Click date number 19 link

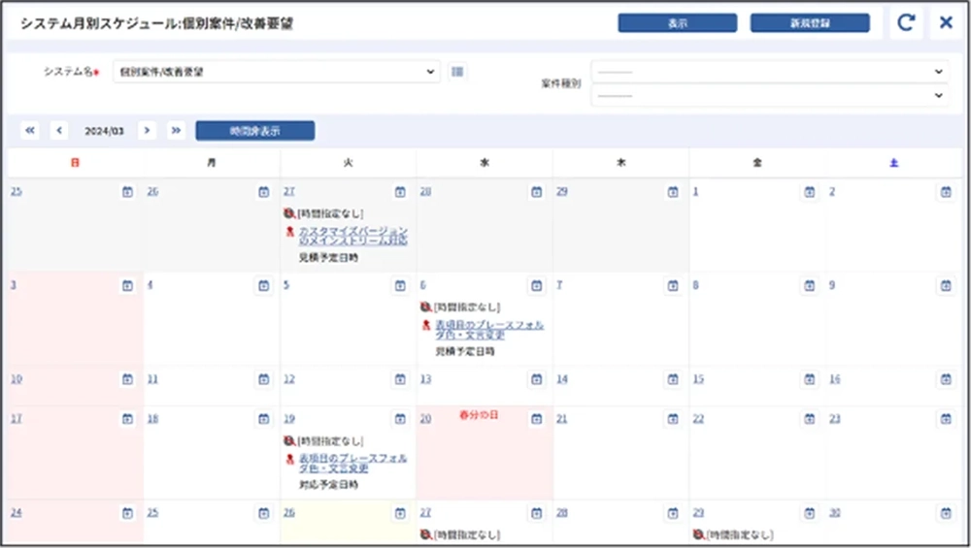pyautogui.click(x=288, y=419)
